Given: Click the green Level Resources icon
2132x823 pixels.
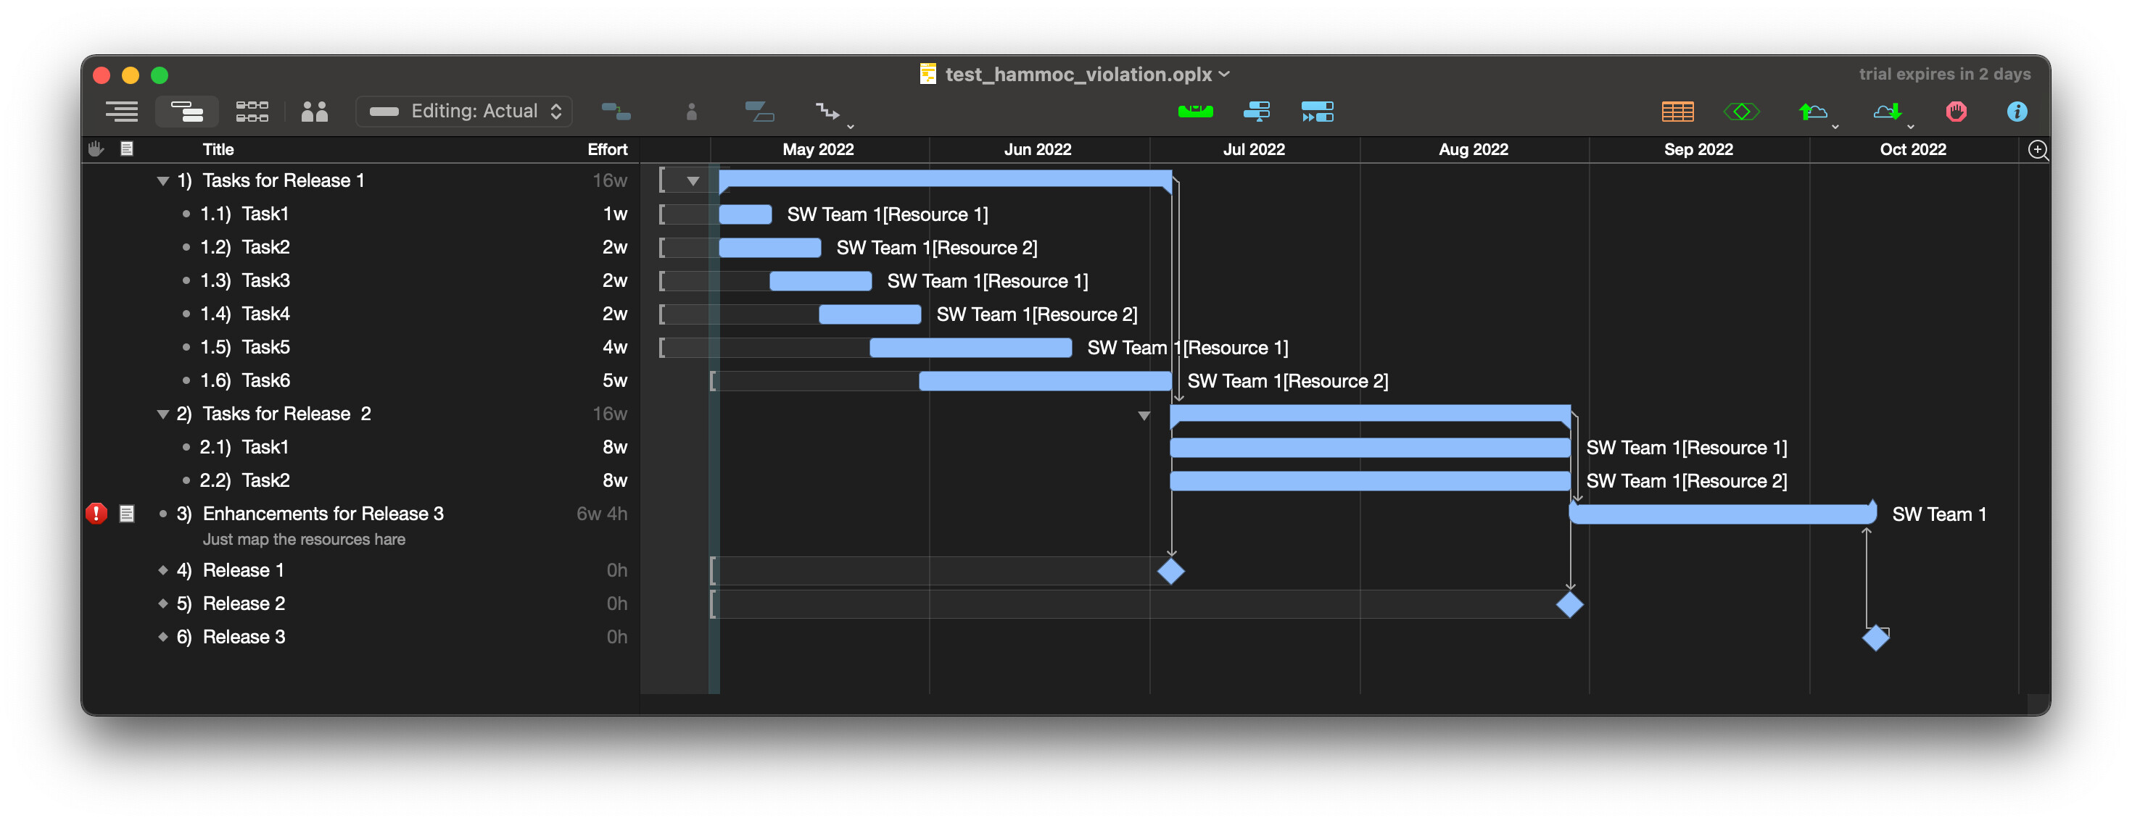Looking at the screenshot, I should (x=1194, y=111).
